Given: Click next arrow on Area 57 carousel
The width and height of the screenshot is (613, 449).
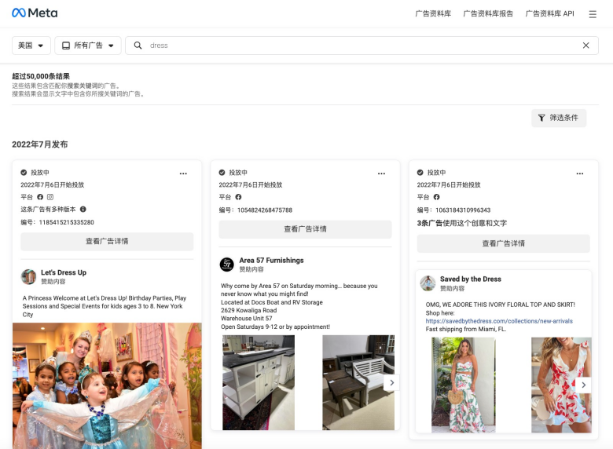Looking at the screenshot, I should coord(391,382).
